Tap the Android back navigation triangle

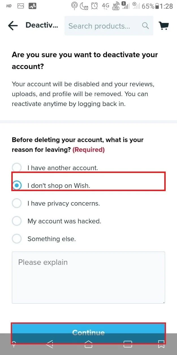click(x=49, y=344)
